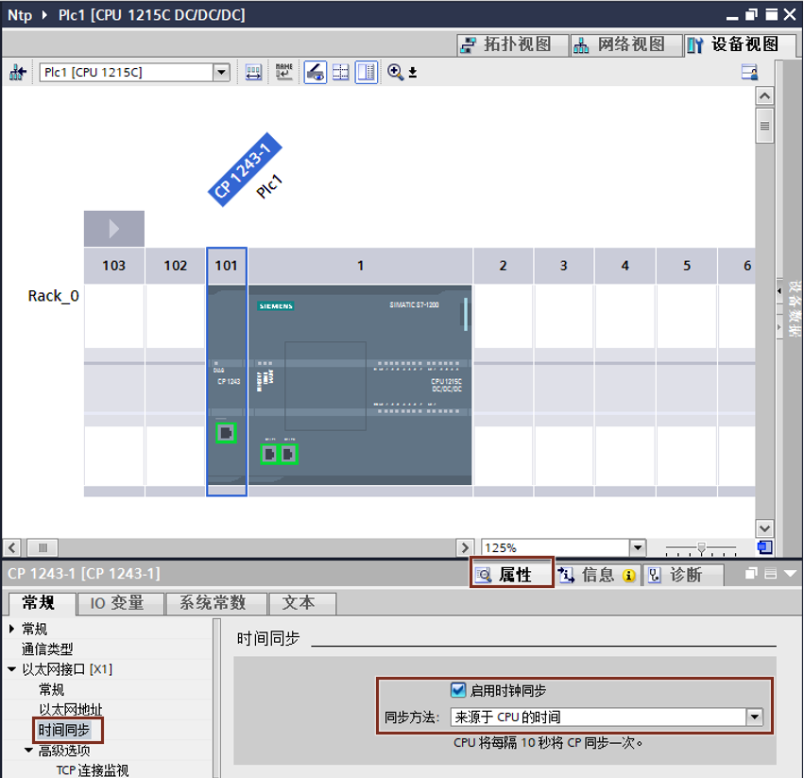Click the horizontal scrollbar thumb

point(43,547)
